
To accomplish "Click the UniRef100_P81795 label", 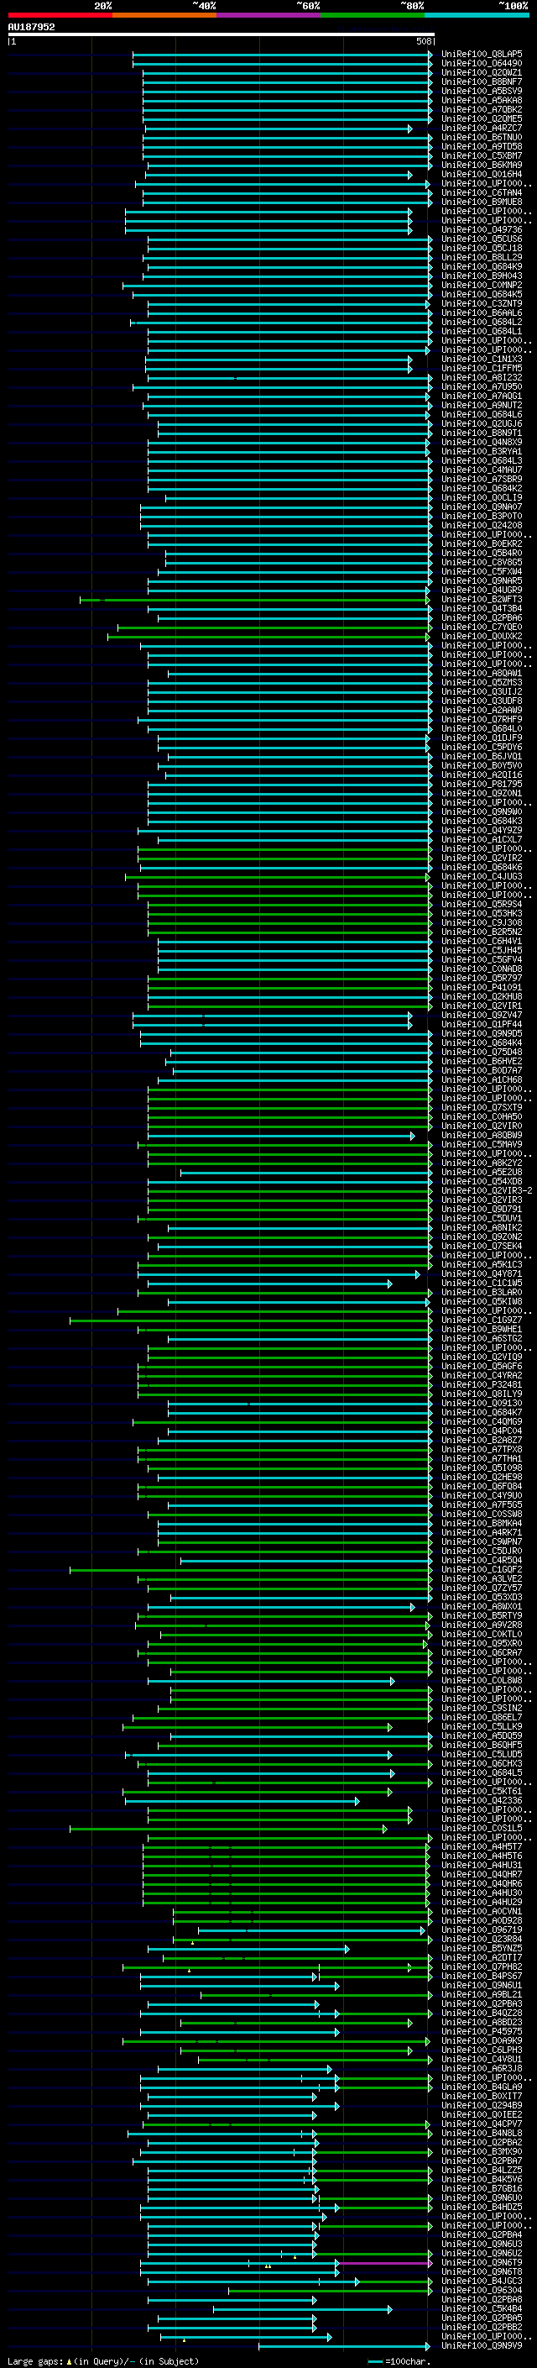I will click(482, 785).
